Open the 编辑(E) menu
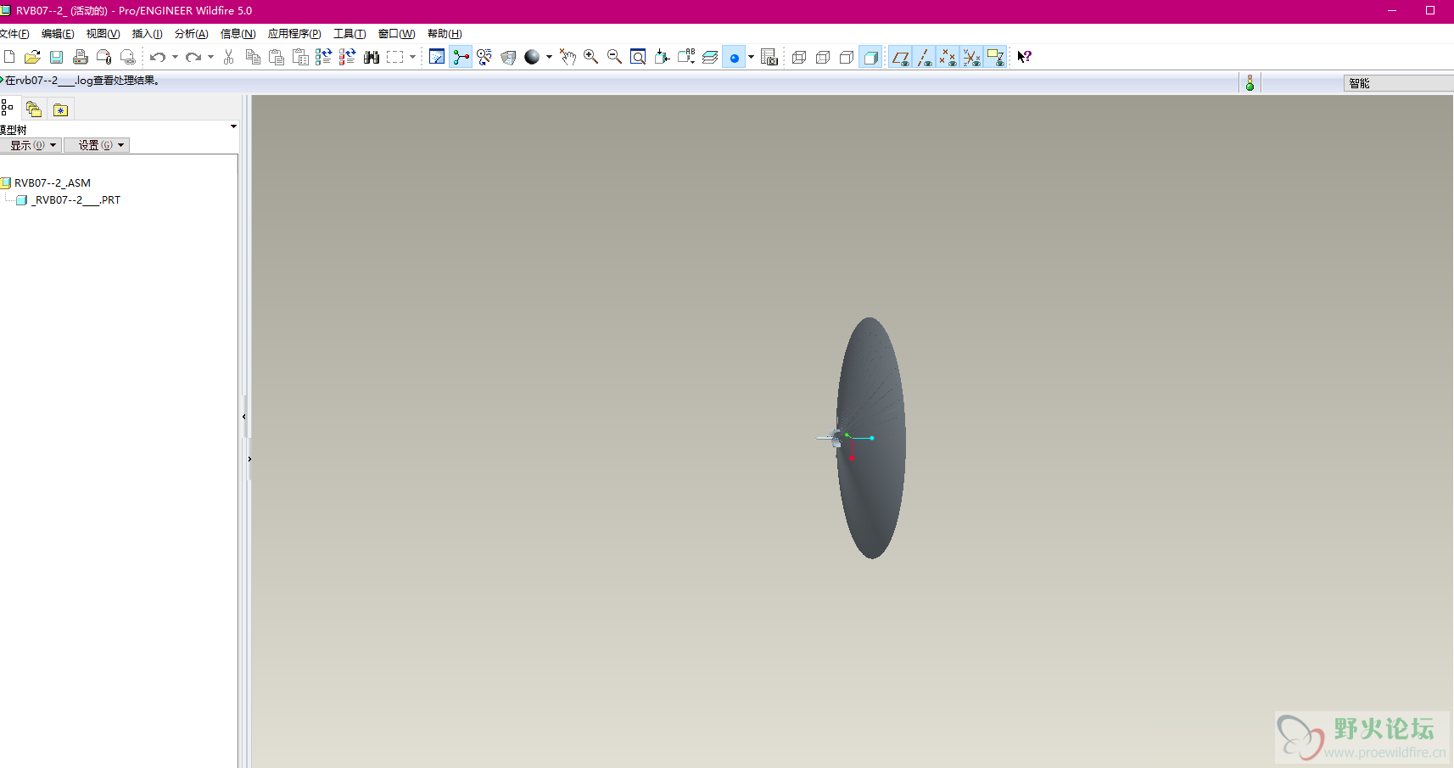 point(58,34)
